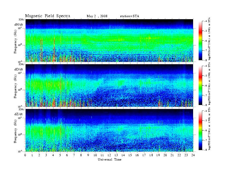Select the dH/dt panel label

coord(19,24)
